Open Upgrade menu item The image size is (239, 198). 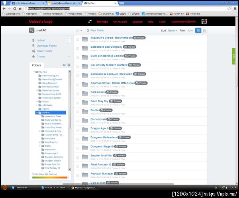pos(137,21)
